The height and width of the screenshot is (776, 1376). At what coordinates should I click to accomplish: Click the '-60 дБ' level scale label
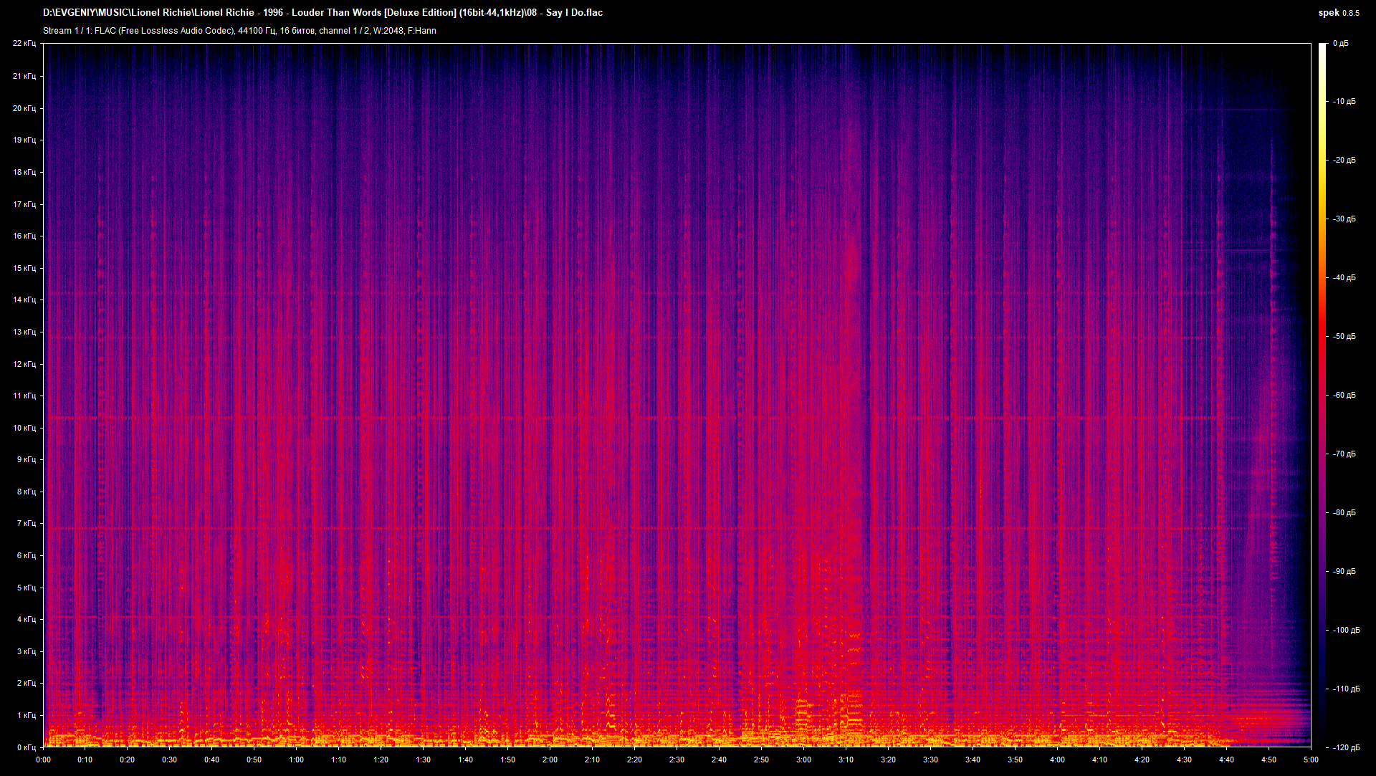pyautogui.click(x=1344, y=396)
